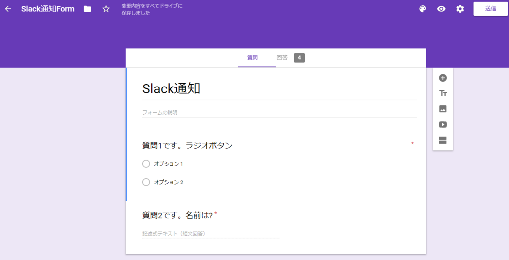Screen dimensions: 509x260
Task: Edit the form title Slack通知
Action: (x=171, y=88)
